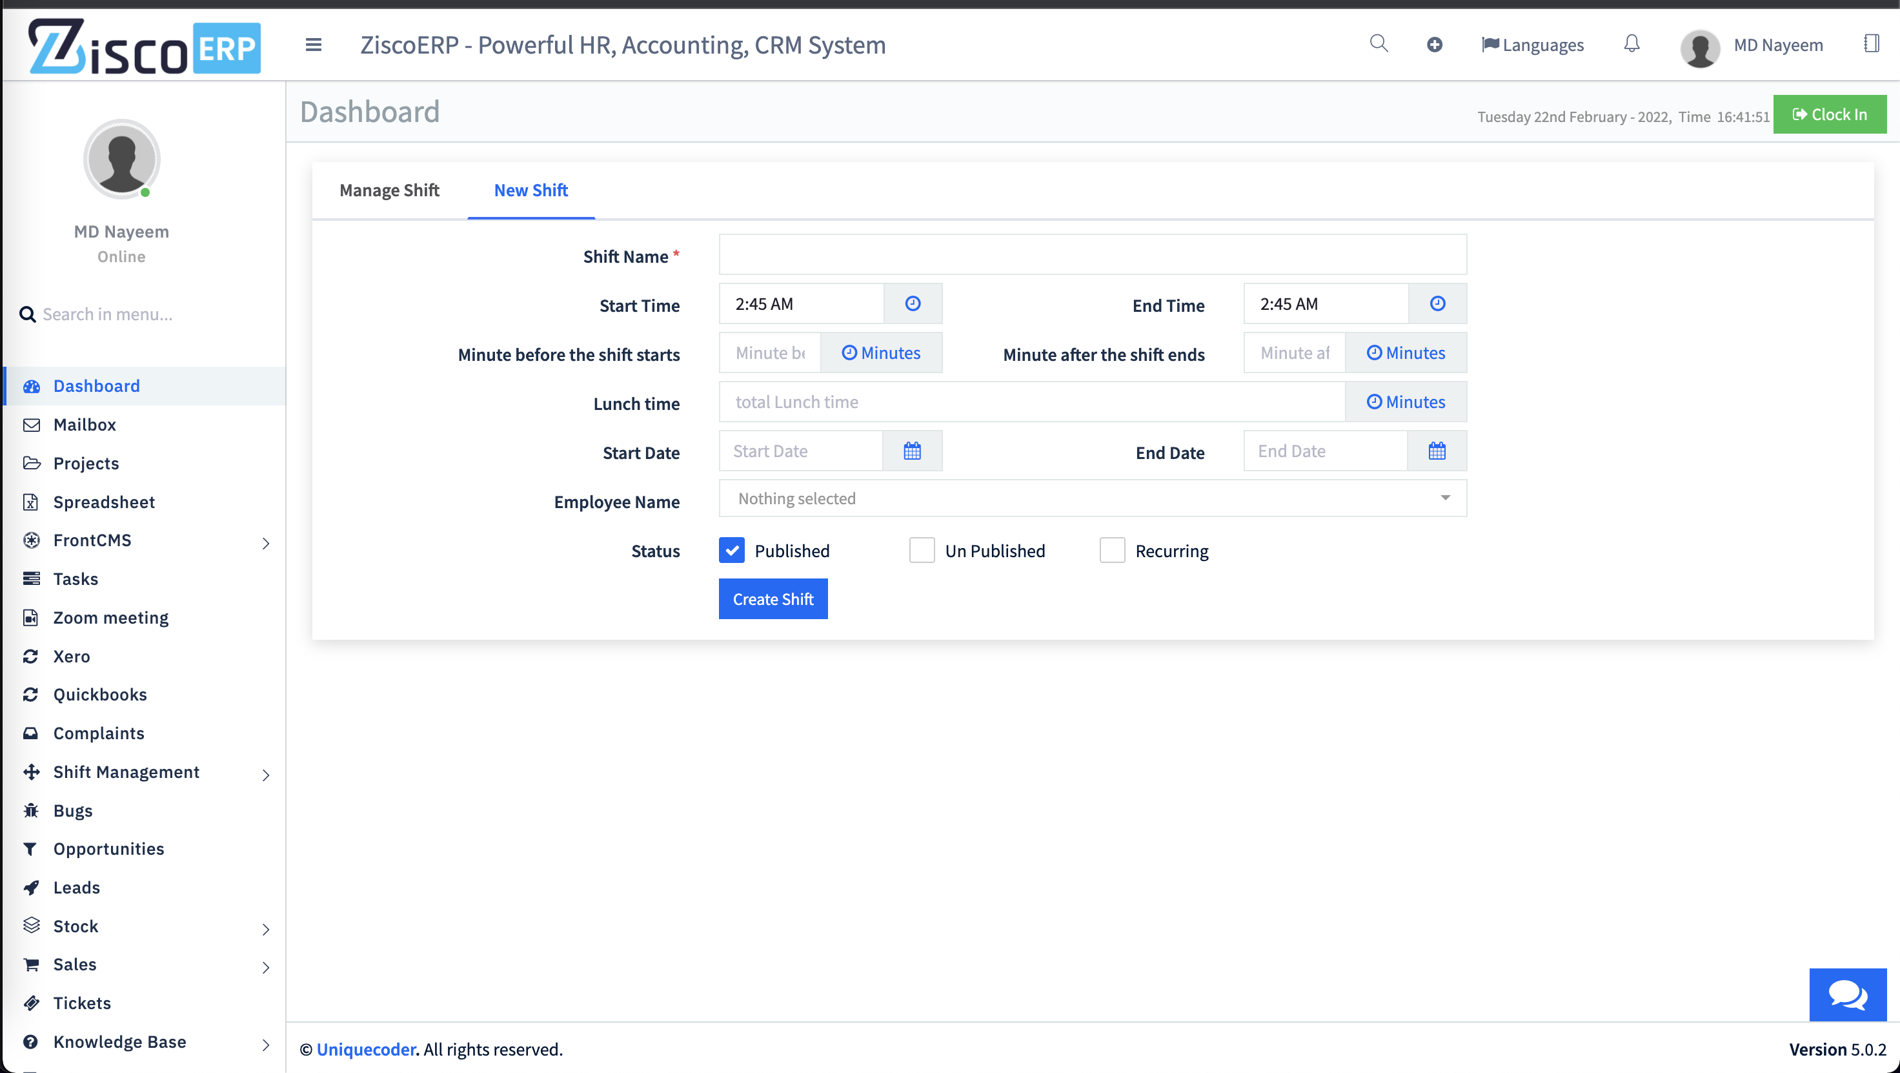The width and height of the screenshot is (1900, 1073).
Task: Click the Quickbooks sync icon
Action: [30, 695]
